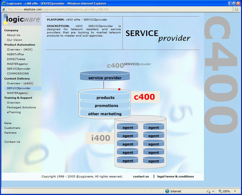Screen dimensions: 242x195
Task: Click the gray i400 label
Action: pos(101,138)
